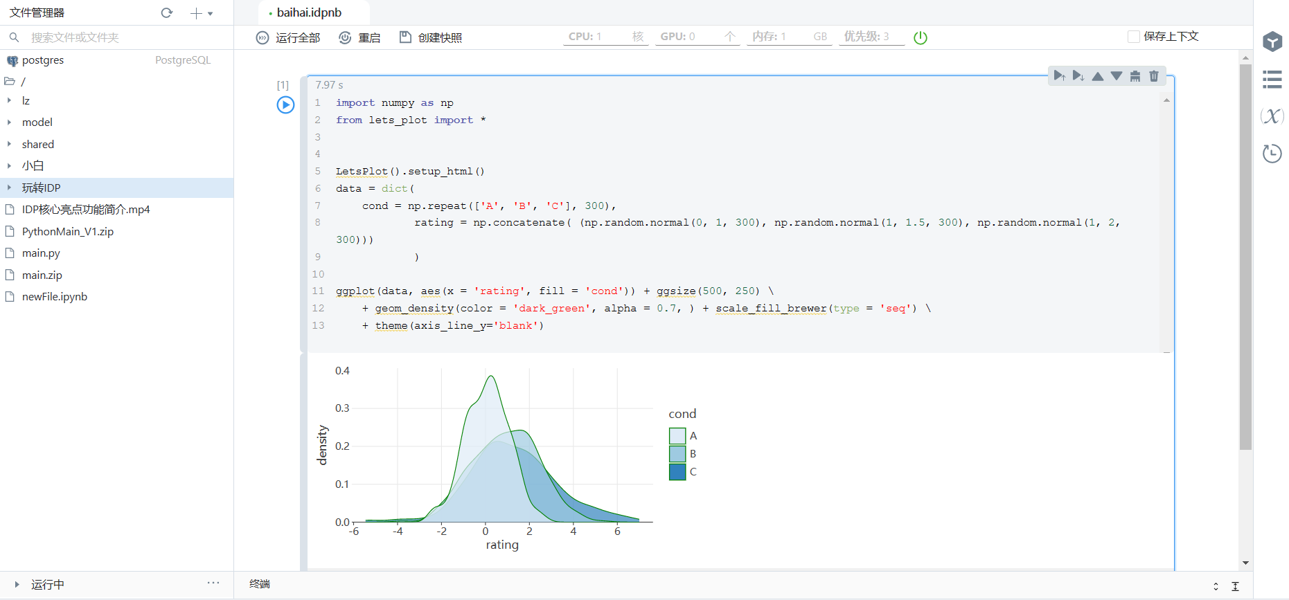Expand the 运行中 running panel
Viewport: 1289px width, 600px height.
pyautogui.click(x=17, y=585)
